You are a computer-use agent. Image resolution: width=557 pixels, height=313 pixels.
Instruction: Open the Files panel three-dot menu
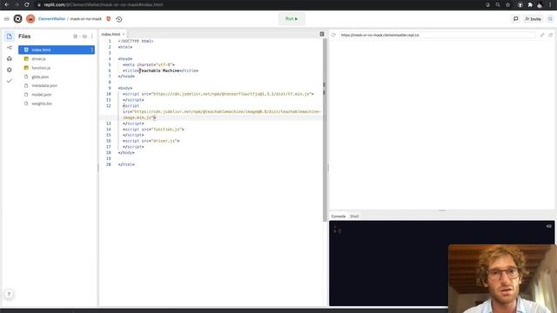92,37
